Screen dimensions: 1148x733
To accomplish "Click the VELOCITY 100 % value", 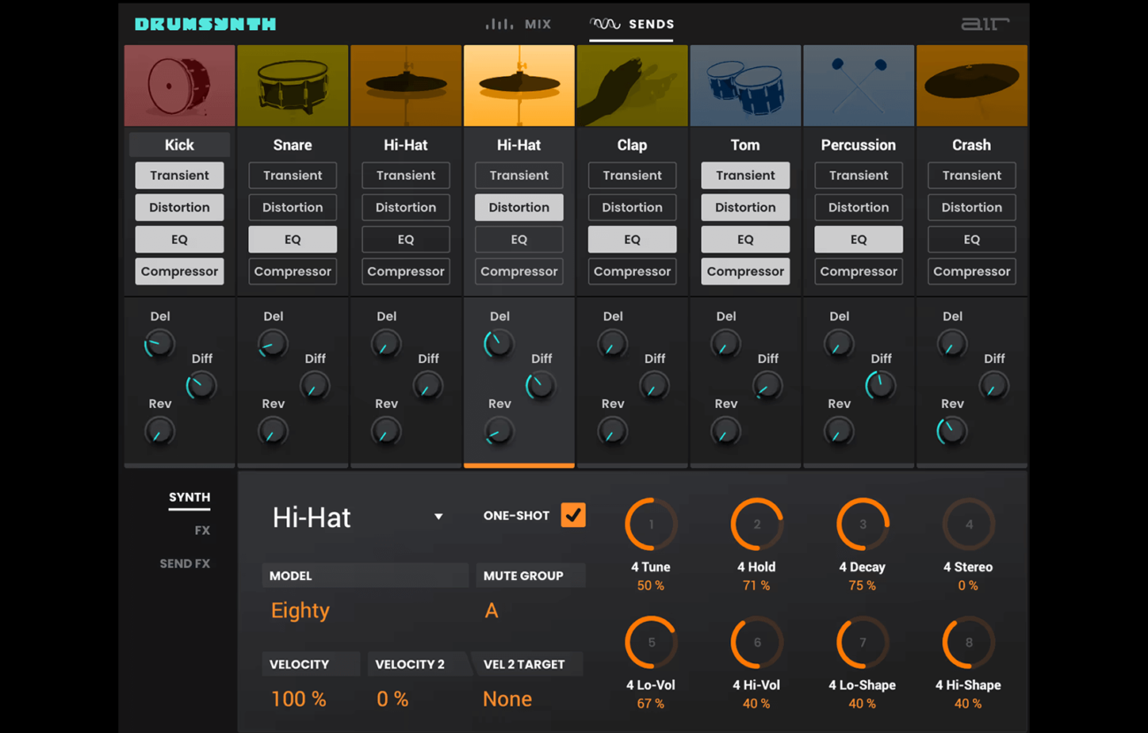I will [298, 699].
